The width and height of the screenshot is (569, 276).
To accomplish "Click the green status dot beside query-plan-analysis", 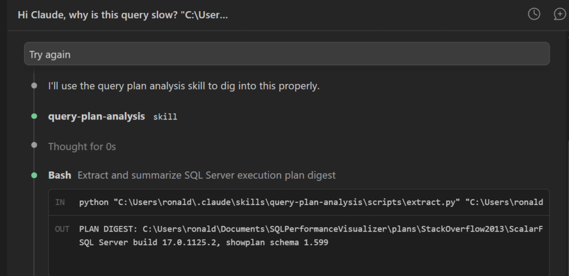I will click(34, 117).
